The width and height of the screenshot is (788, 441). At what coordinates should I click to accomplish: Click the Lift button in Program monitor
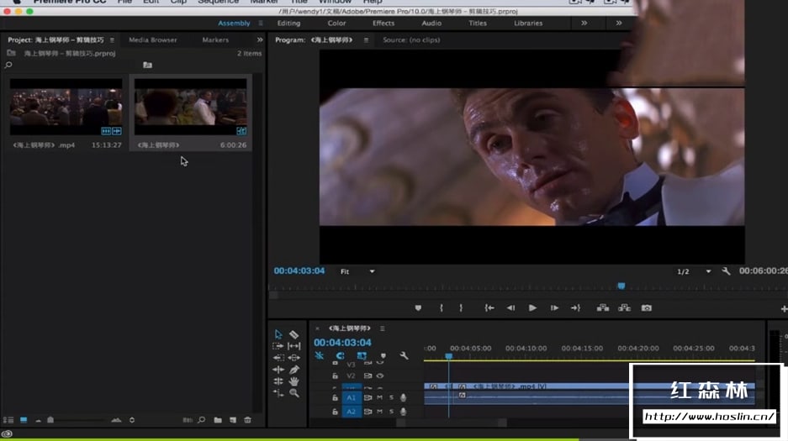click(602, 308)
